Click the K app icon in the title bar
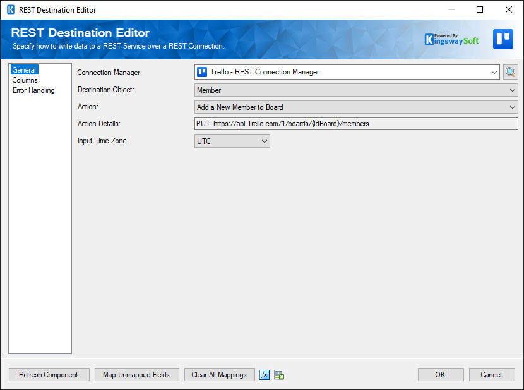This screenshot has width=524, height=390. [11, 9]
